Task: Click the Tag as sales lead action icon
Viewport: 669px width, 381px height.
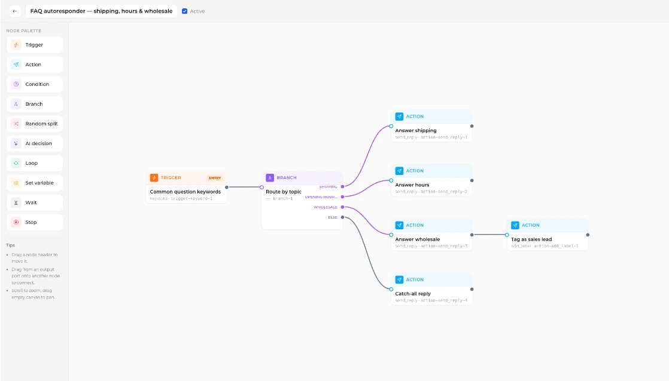Action: tap(515, 225)
